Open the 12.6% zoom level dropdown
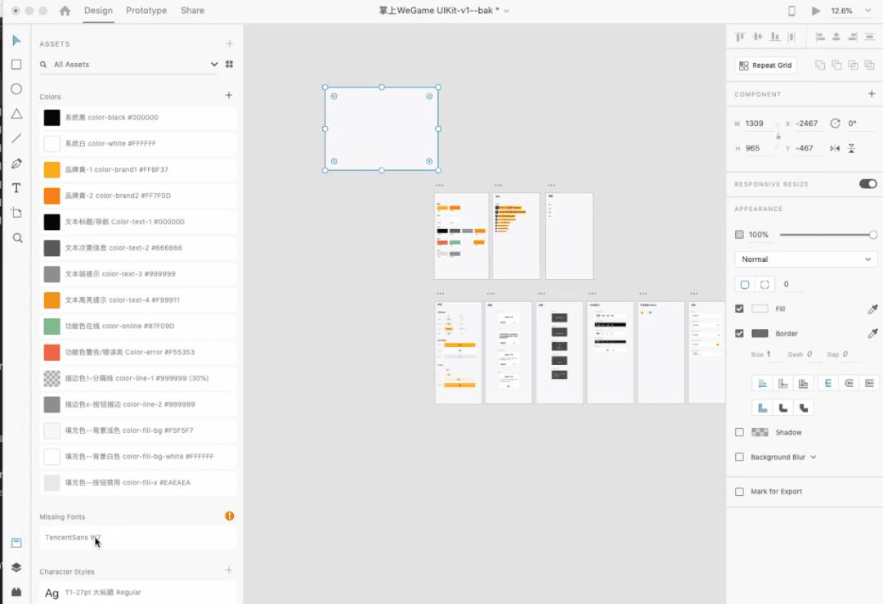Screen dimensions: 883x604 846,11
